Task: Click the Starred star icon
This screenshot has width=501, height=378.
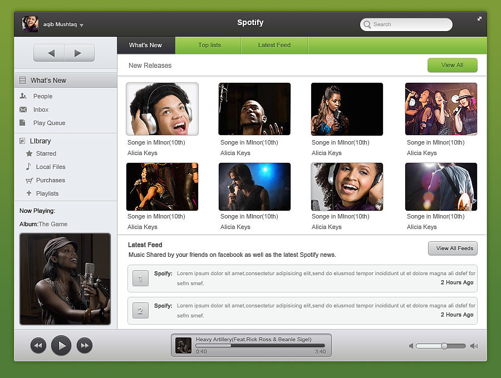Action: coord(29,153)
